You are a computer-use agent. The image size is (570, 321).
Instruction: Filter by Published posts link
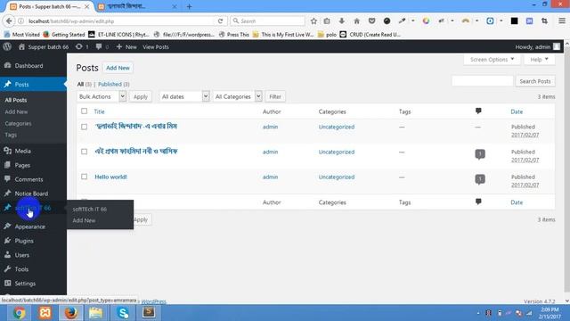click(x=110, y=84)
